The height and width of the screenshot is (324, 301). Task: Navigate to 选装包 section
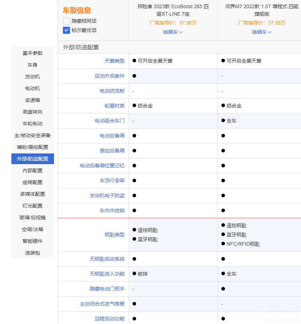[33, 253]
